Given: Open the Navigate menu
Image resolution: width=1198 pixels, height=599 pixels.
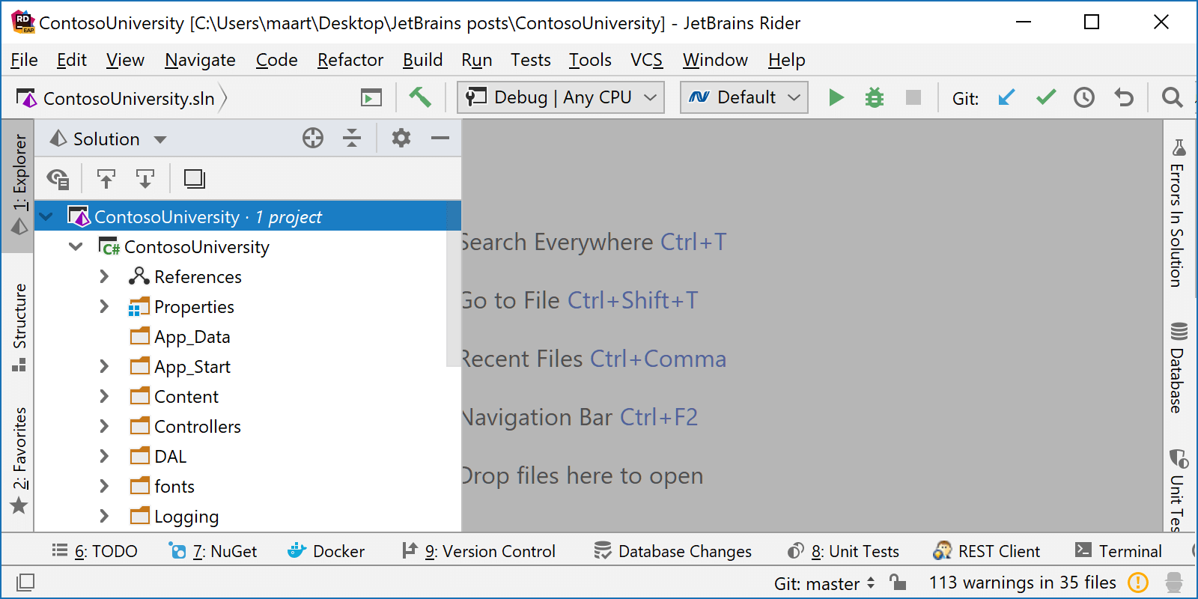Looking at the screenshot, I should (200, 60).
